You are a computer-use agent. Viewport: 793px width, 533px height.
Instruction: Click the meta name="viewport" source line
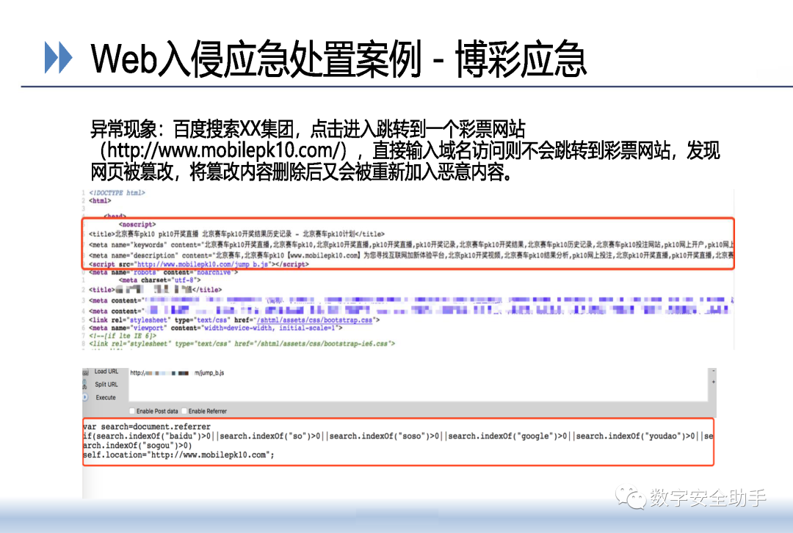(215, 328)
